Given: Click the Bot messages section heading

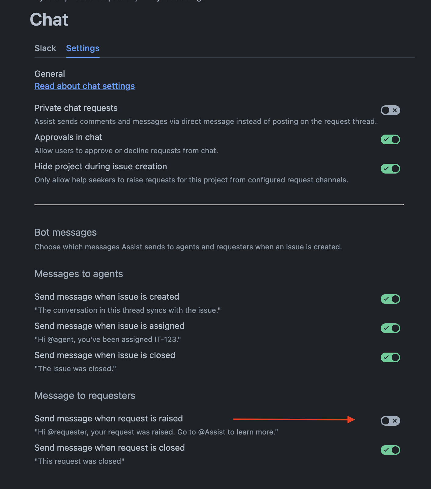Looking at the screenshot, I should tap(66, 232).
